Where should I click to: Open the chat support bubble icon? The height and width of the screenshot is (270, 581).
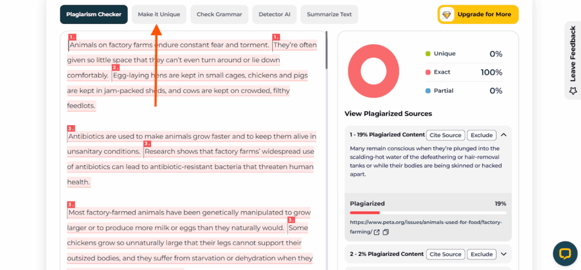(x=565, y=254)
